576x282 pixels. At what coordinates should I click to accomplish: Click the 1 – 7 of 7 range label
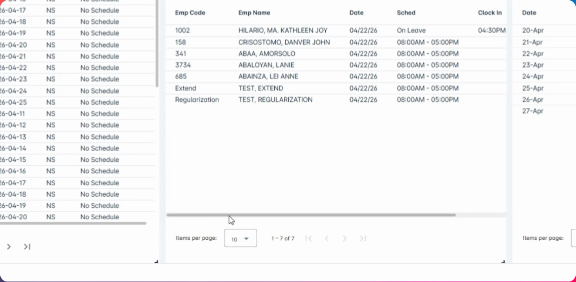click(283, 239)
